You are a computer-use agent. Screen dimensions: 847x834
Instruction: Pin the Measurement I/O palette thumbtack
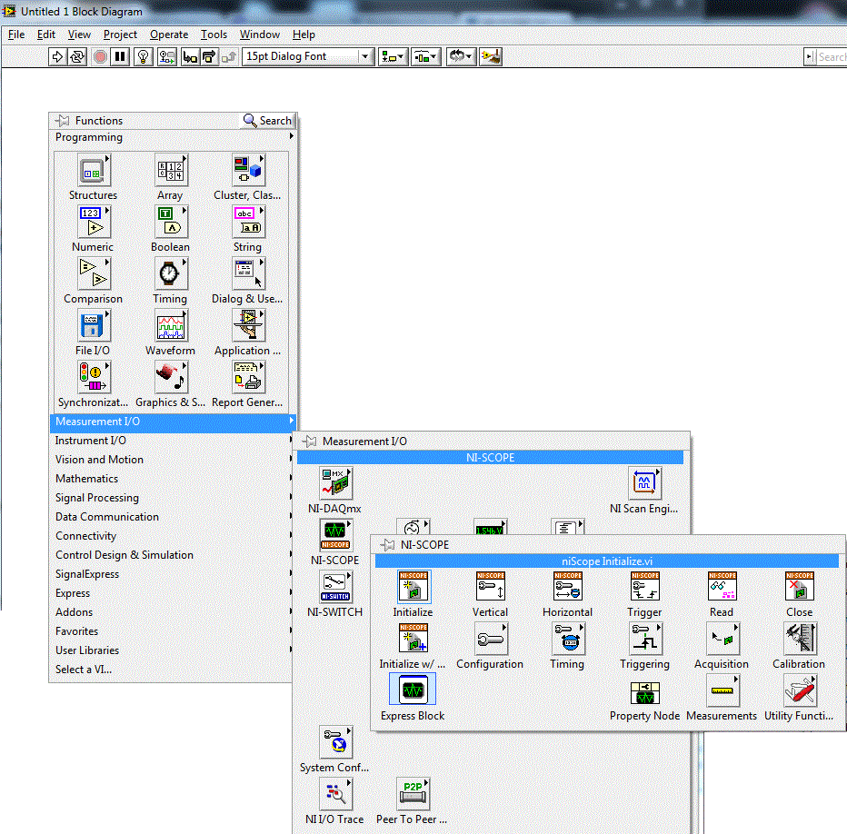coord(310,442)
